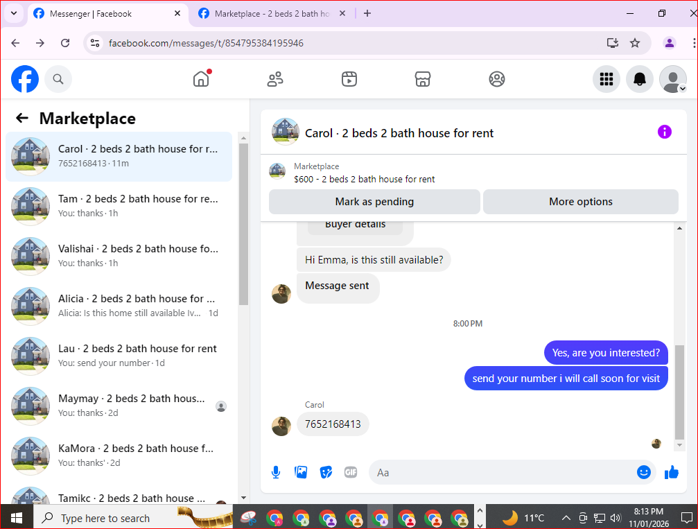Open volume speaker tray icon
The image size is (698, 529).
616,518
